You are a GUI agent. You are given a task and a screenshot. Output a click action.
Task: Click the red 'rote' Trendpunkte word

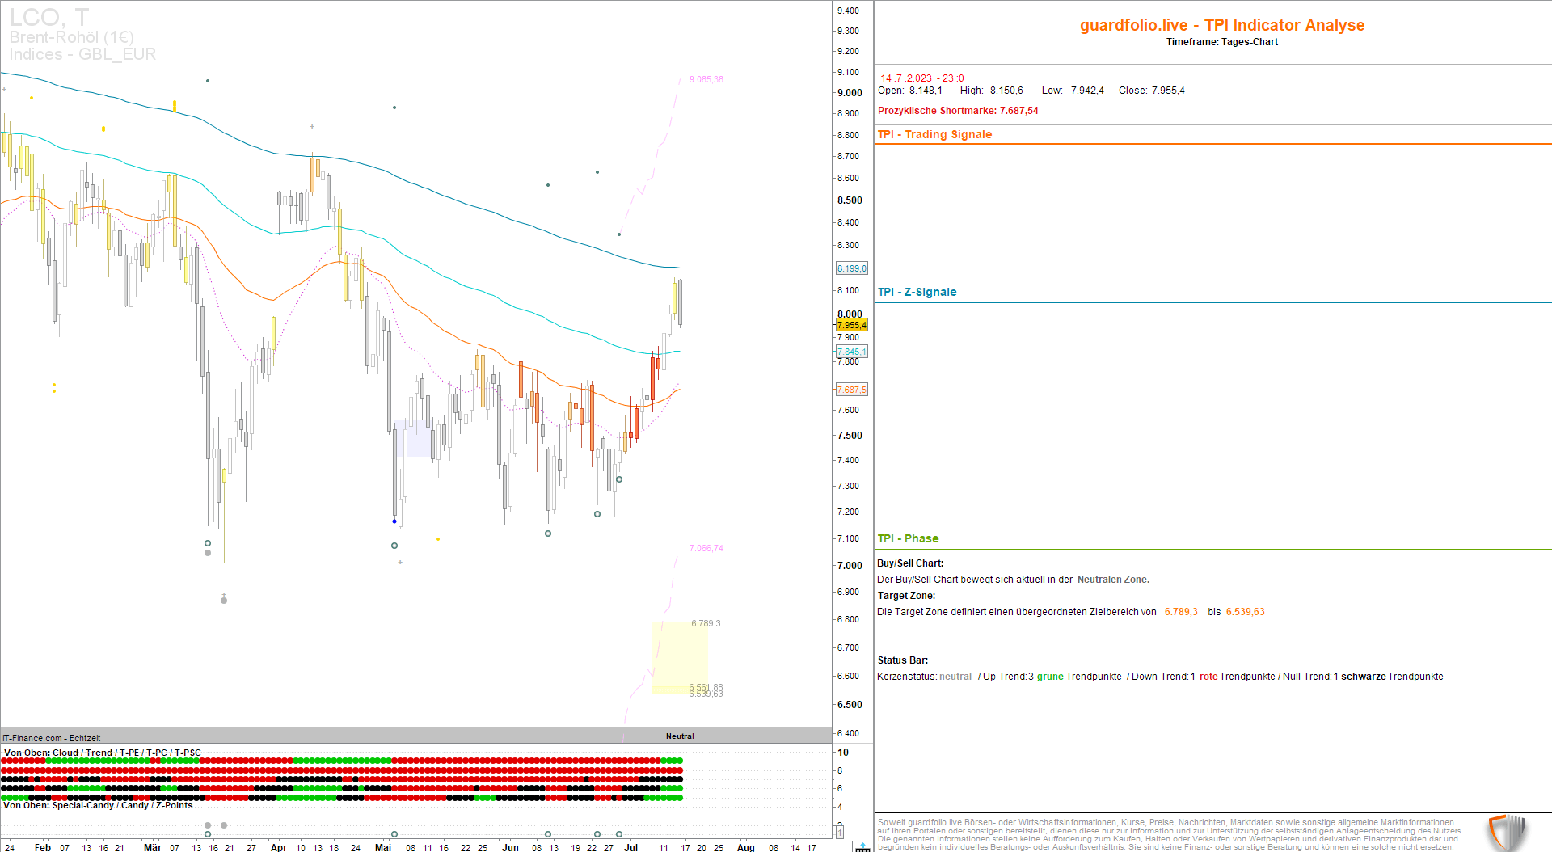[1208, 677]
